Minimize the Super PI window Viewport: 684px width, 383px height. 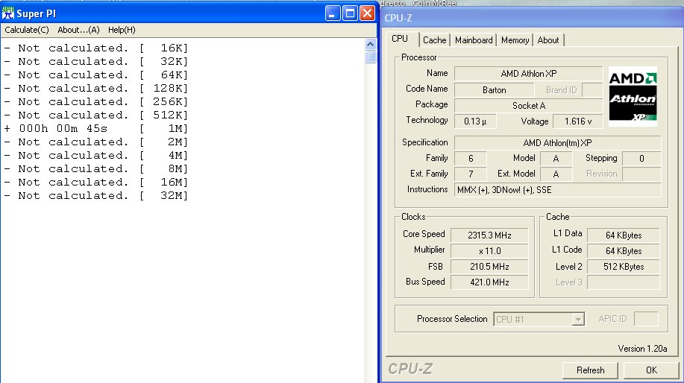pos(333,13)
